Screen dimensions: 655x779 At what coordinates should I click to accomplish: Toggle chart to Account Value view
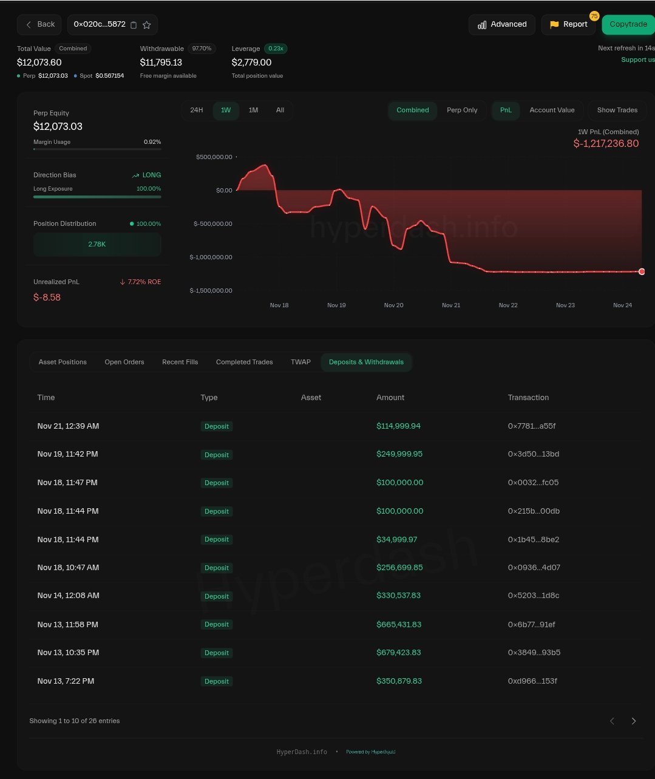[x=552, y=110]
